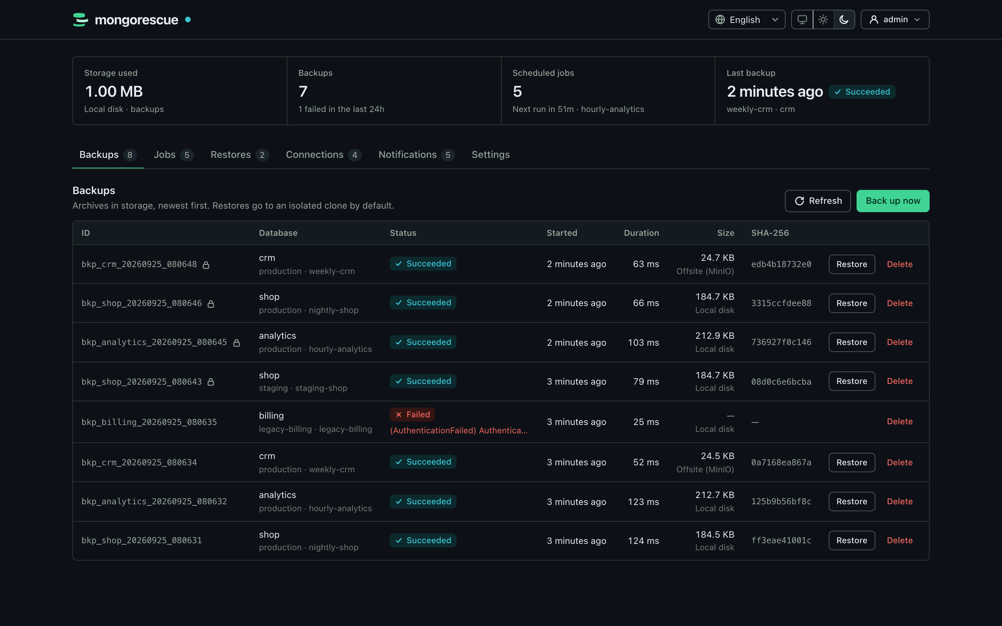Click the Storage used 1.00 MB card
The width and height of the screenshot is (1002, 626).
pyautogui.click(x=180, y=91)
